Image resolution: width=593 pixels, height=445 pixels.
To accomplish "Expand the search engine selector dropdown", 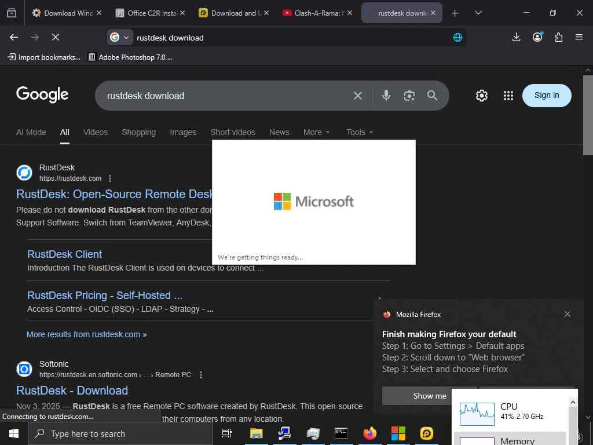I will coord(119,37).
